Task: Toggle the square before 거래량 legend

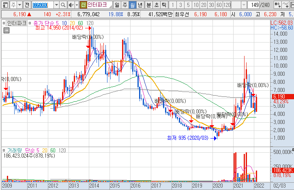Action: pyautogui.click(x=4, y=150)
